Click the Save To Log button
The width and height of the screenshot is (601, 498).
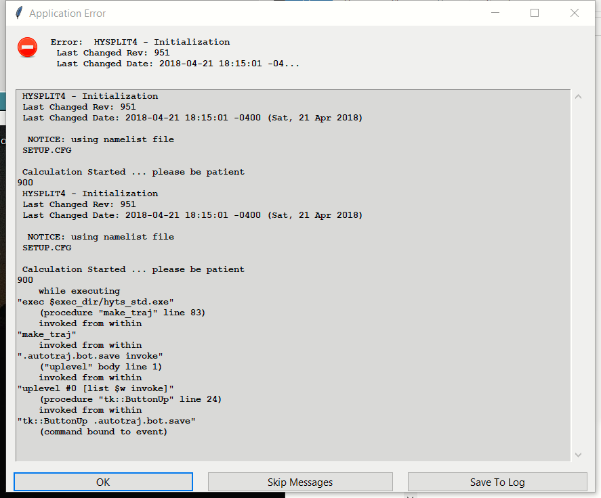pyautogui.click(x=497, y=482)
